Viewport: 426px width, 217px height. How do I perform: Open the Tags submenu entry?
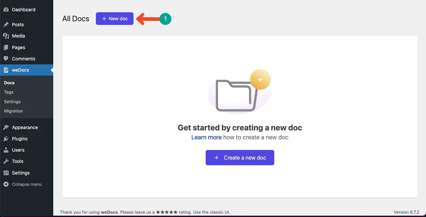[x=9, y=92]
